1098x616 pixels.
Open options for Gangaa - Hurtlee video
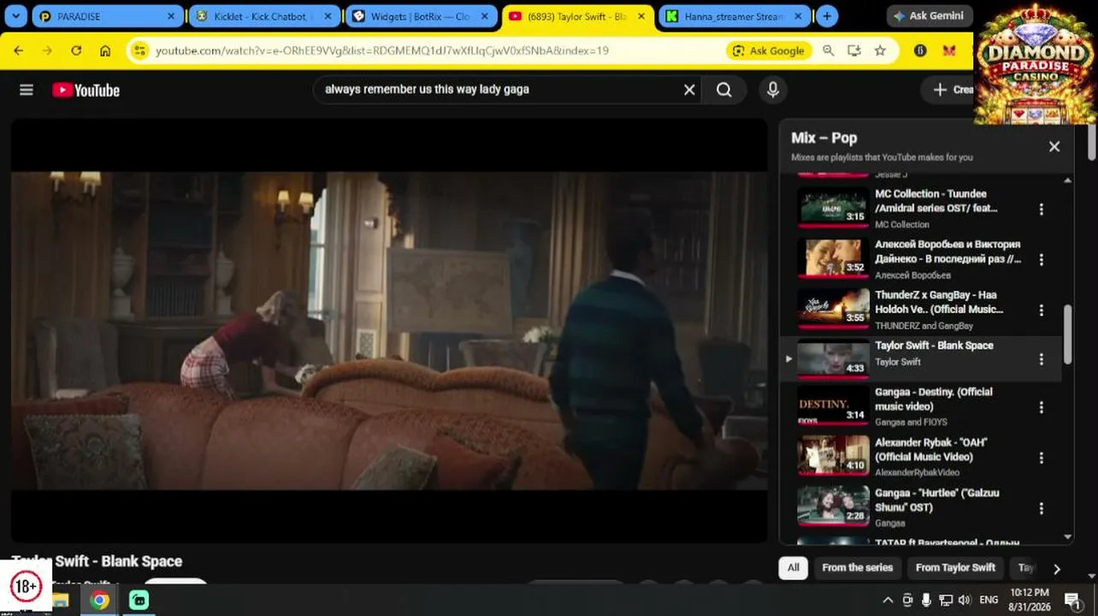pos(1041,508)
